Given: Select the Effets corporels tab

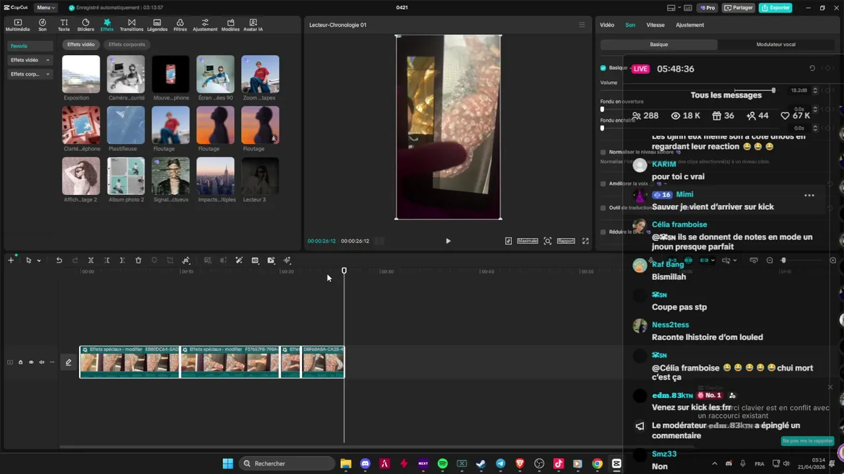Looking at the screenshot, I should tap(127, 45).
